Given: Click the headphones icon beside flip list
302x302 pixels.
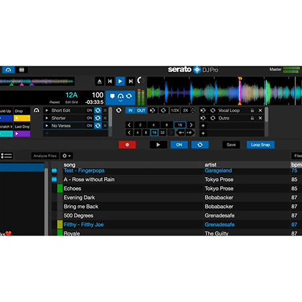Looking at the screenshot, I should click(36, 110).
